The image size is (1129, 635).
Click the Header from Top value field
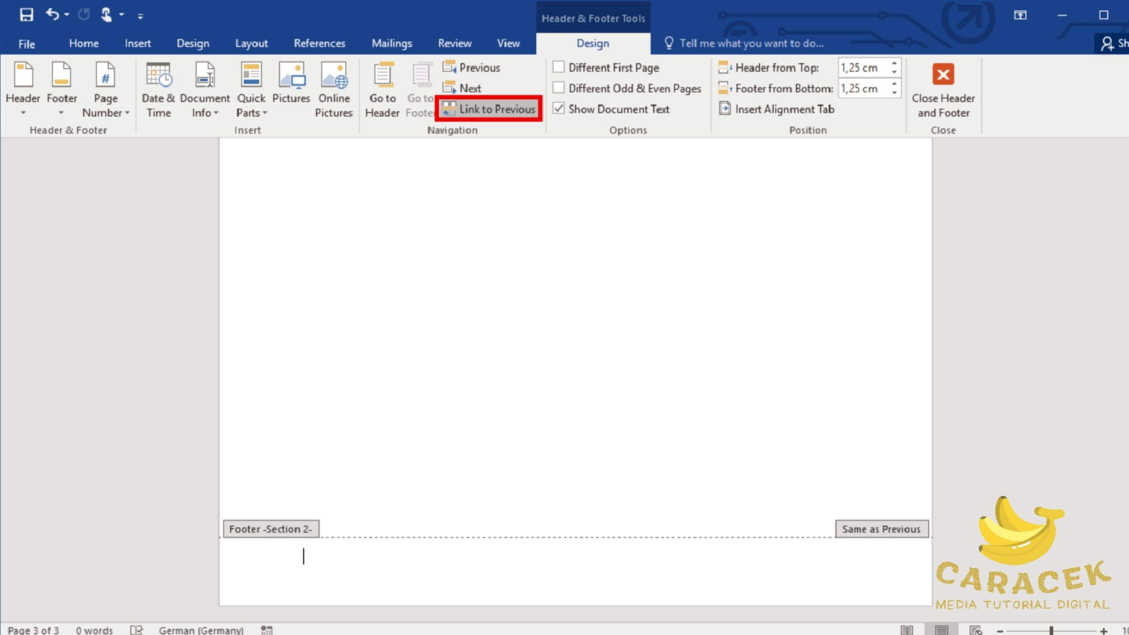862,67
